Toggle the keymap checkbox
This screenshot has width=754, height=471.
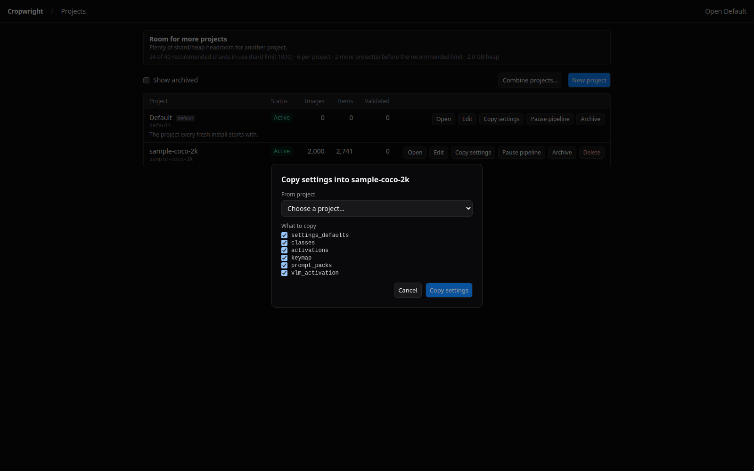click(x=284, y=258)
